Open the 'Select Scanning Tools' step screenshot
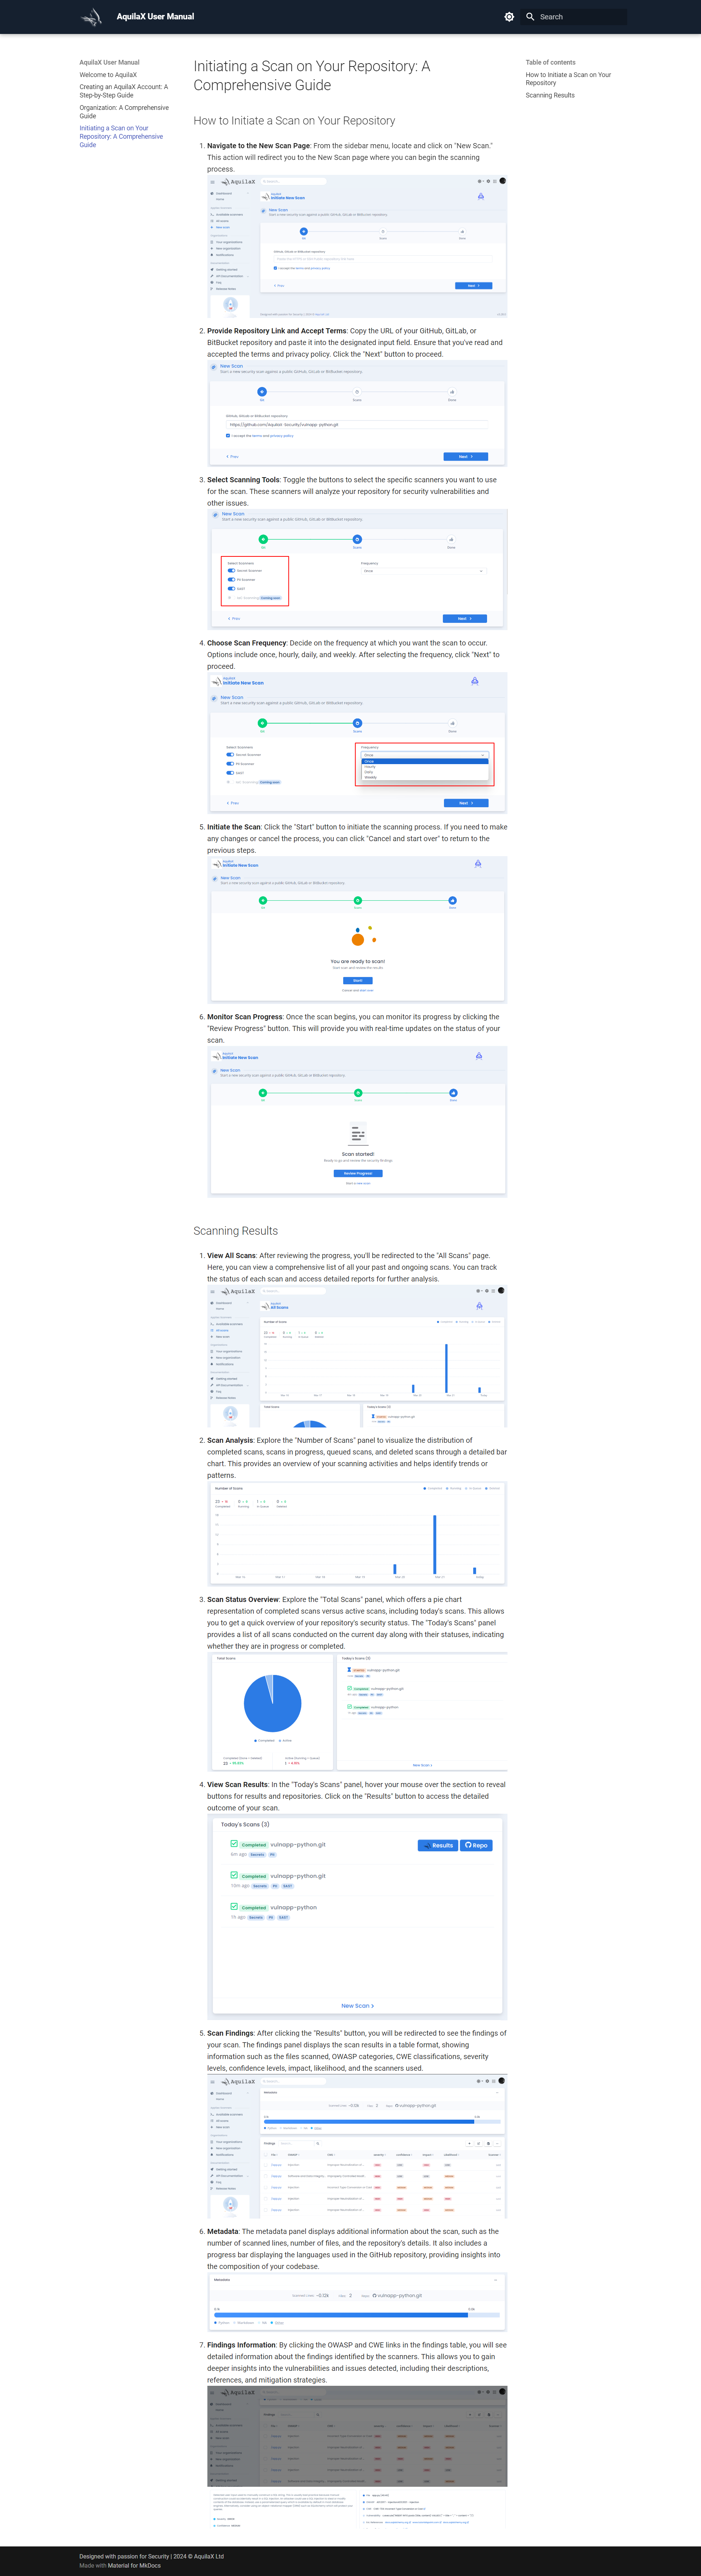The width and height of the screenshot is (701, 2576). click(357, 569)
